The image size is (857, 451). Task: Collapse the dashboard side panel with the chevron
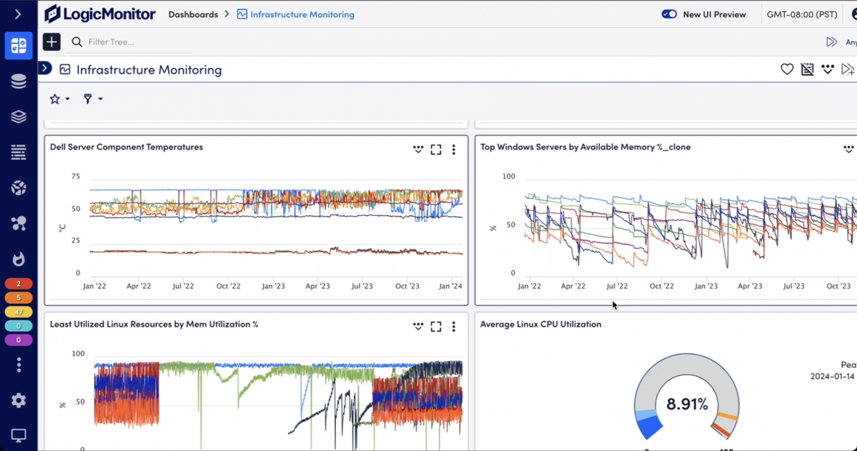click(x=44, y=68)
